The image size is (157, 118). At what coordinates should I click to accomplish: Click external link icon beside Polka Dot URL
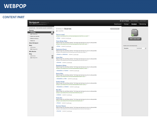[x=83, y=101]
